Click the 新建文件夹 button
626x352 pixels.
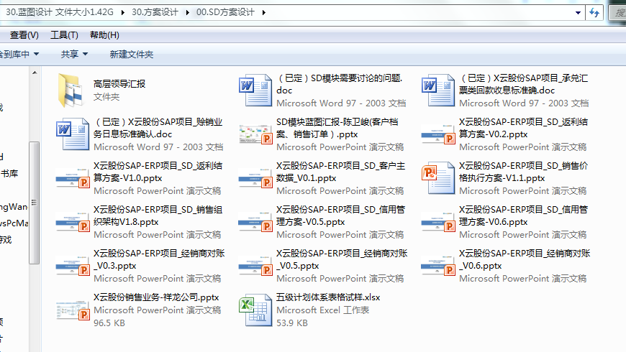pos(131,54)
